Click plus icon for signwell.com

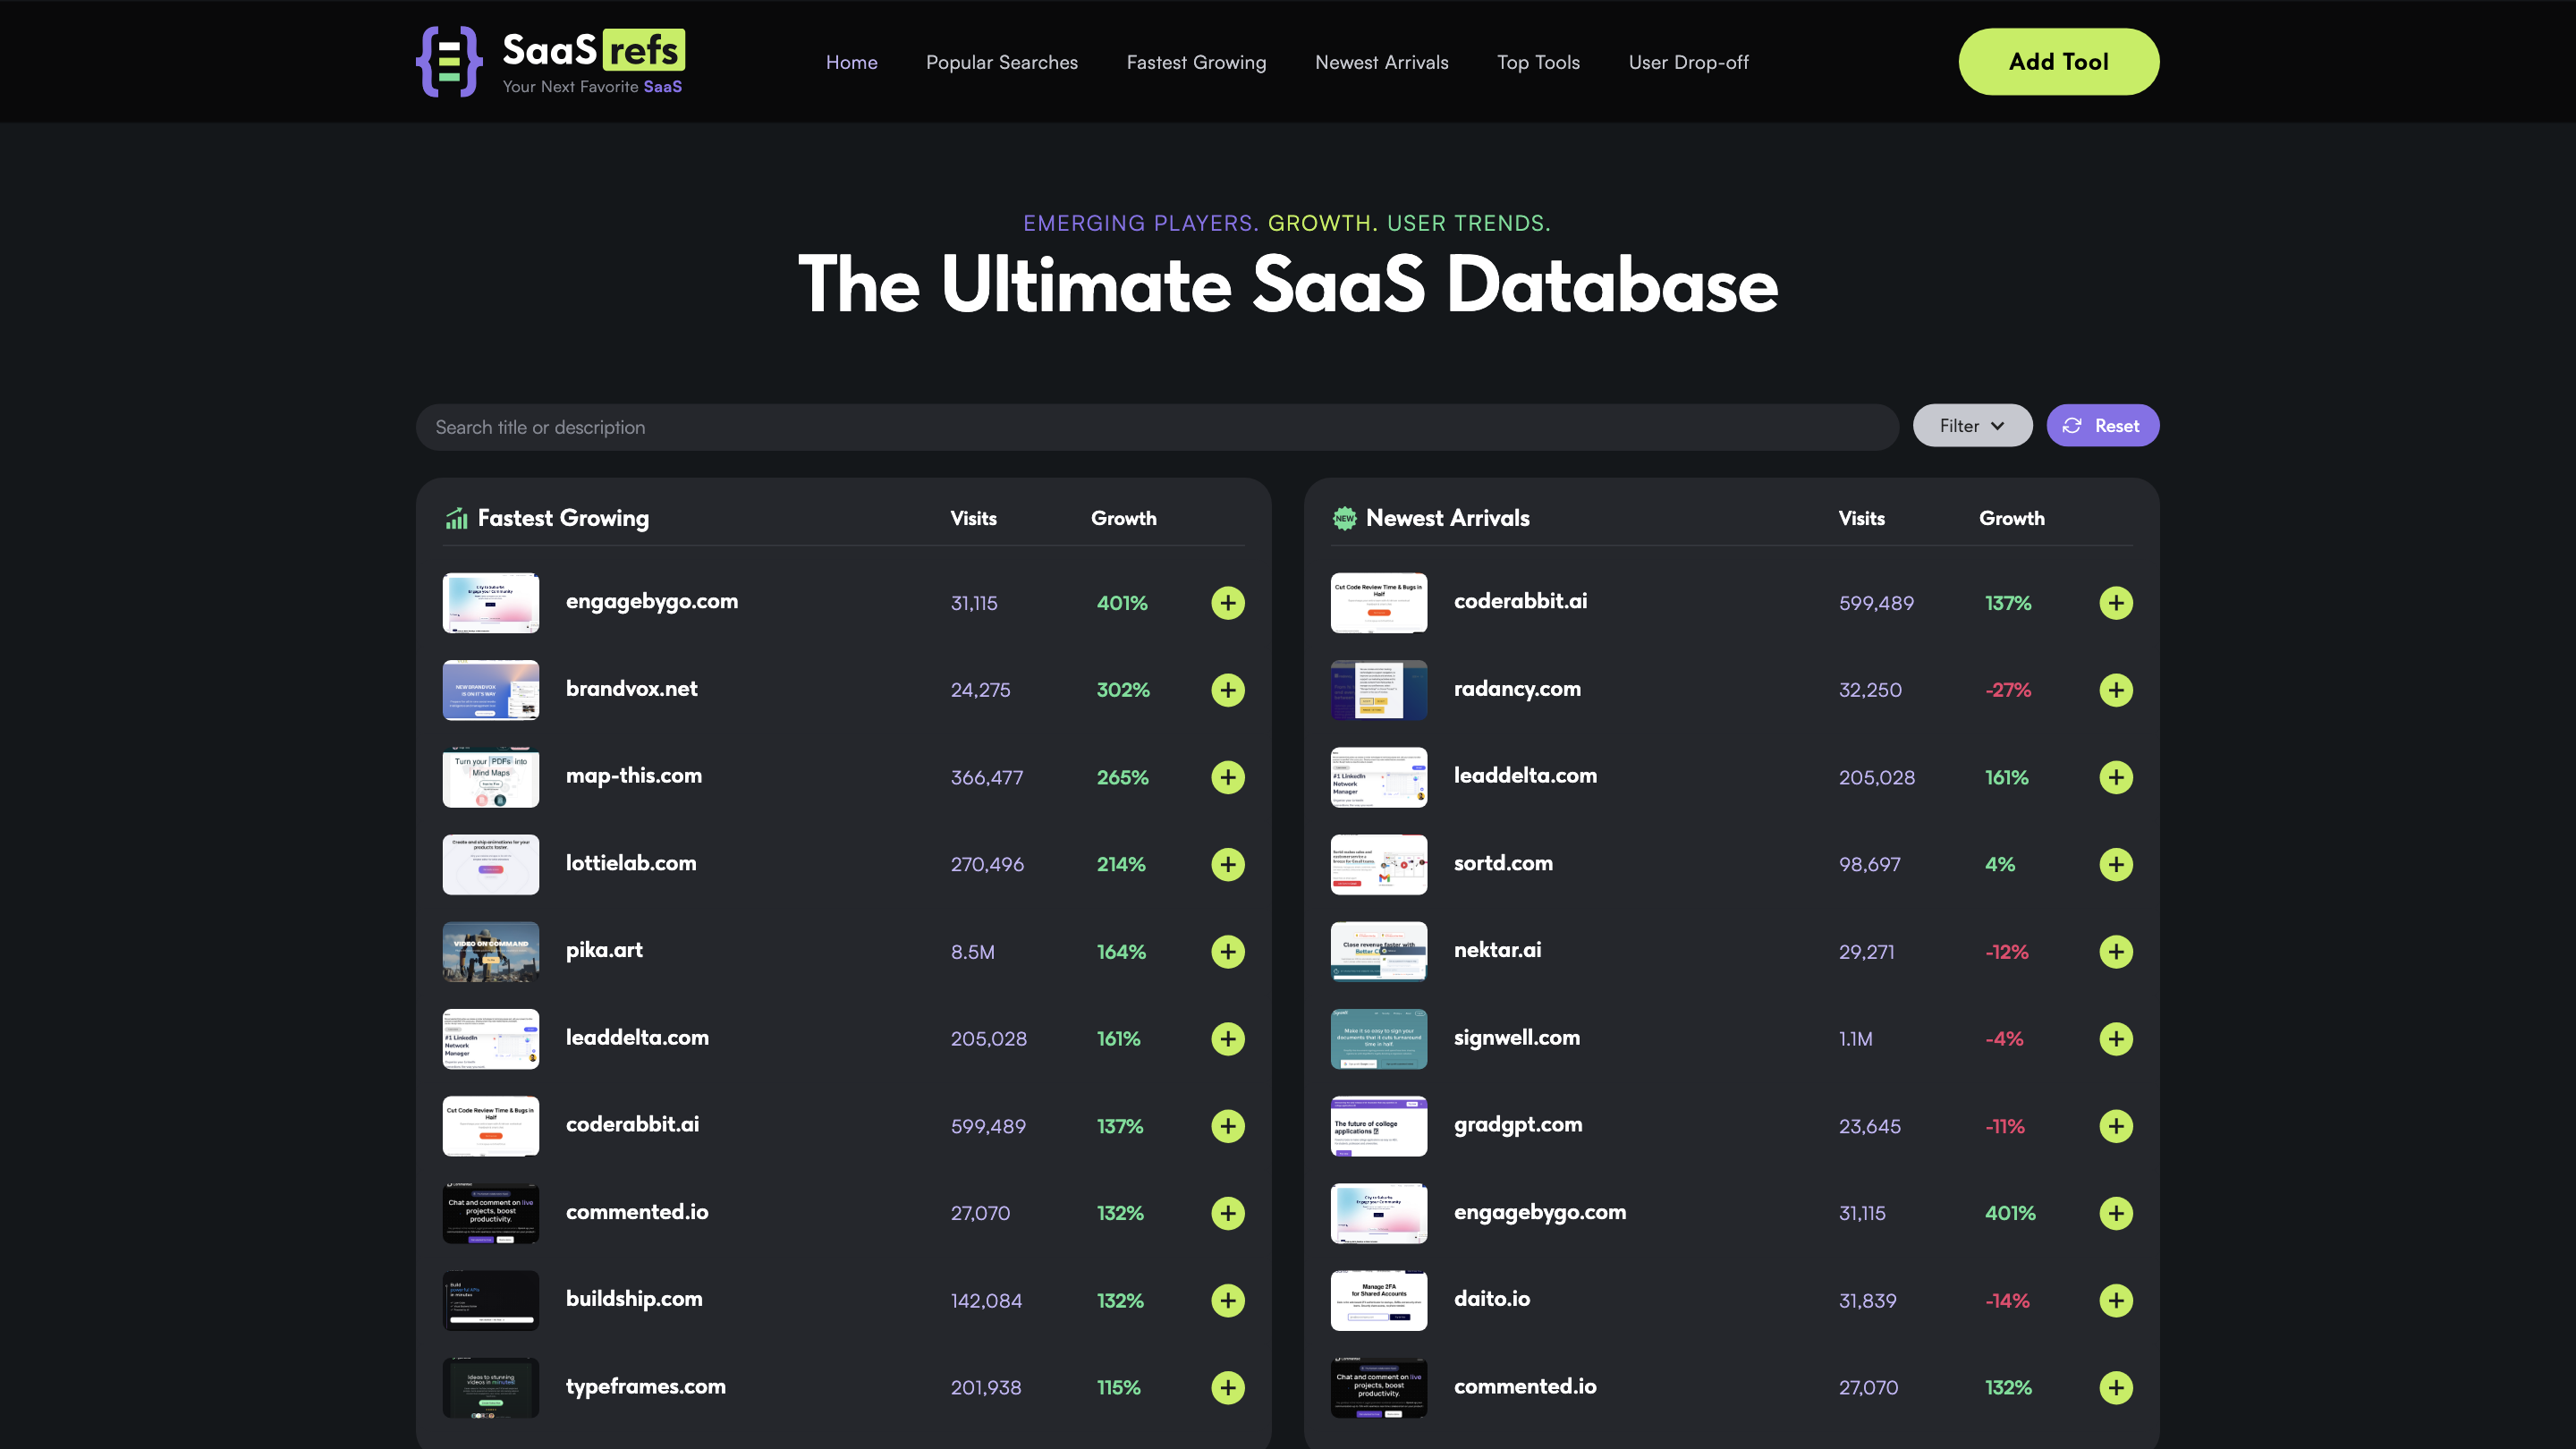tap(2115, 1038)
